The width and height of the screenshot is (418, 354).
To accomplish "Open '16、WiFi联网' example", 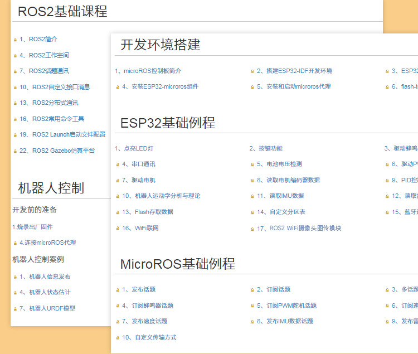I will pyautogui.click(x=140, y=228).
